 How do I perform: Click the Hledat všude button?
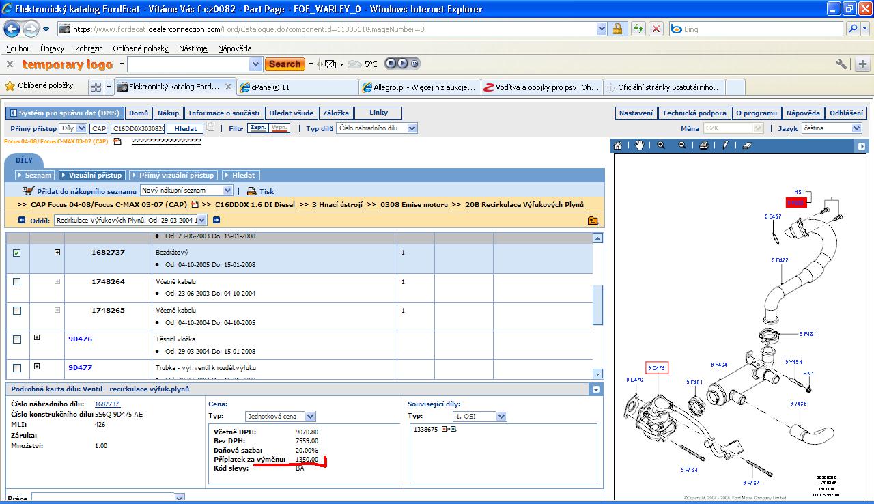pyautogui.click(x=292, y=113)
